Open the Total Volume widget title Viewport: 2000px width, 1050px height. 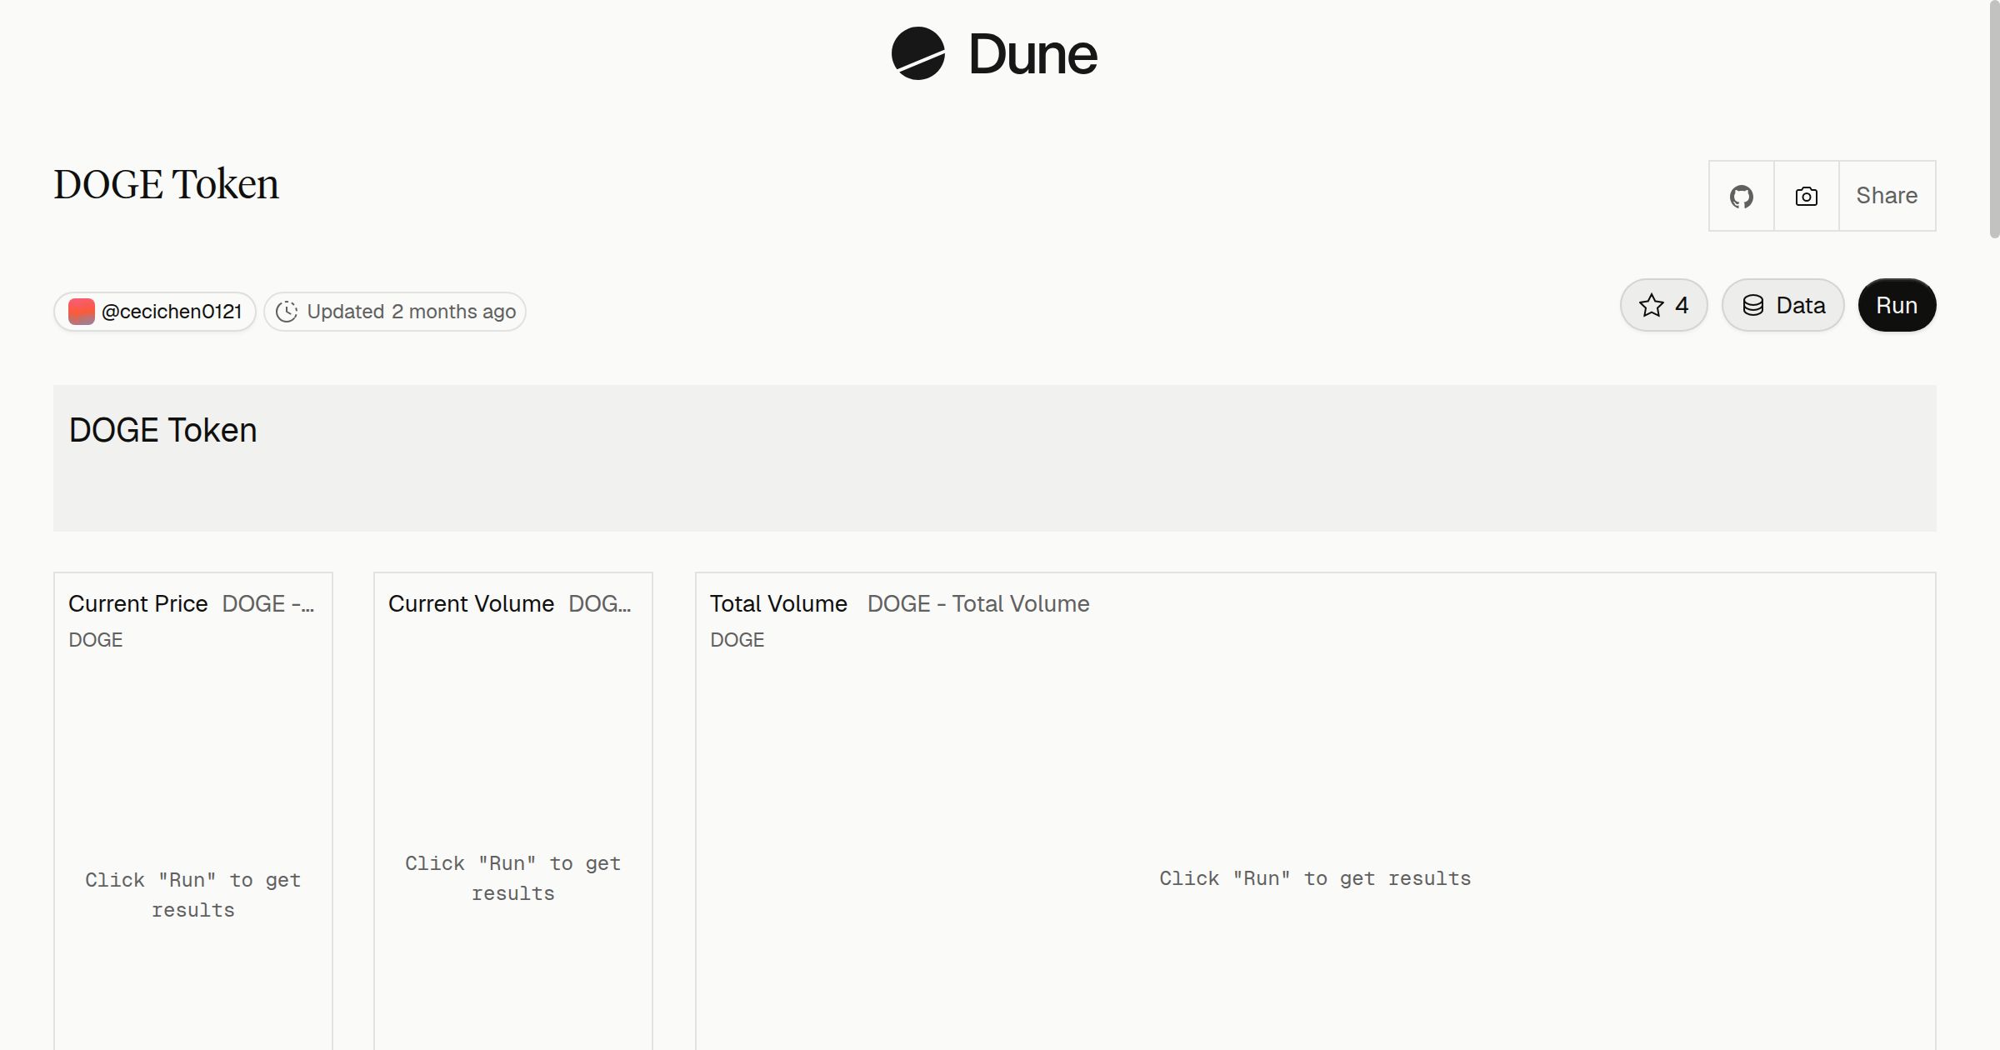pos(778,603)
